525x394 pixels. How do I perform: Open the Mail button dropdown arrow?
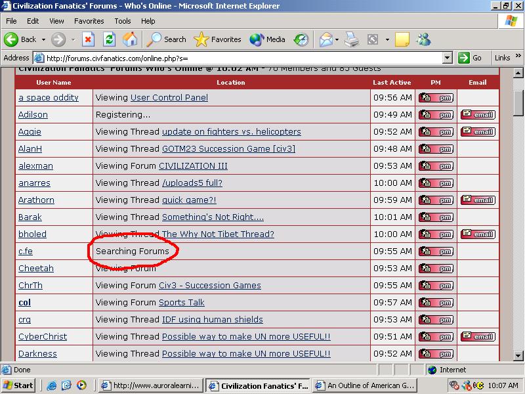337,39
